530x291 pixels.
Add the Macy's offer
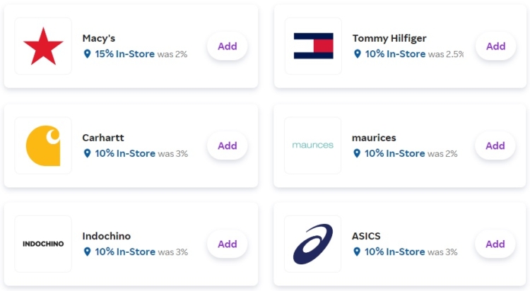[x=227, y=46]
